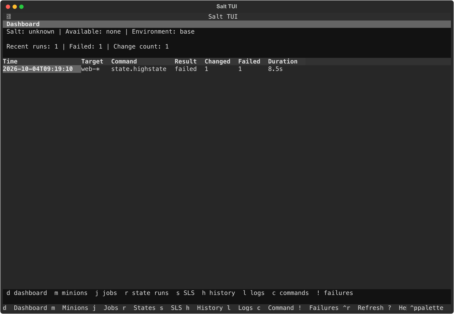Open the command palette icon at top-left
Screen dimensions: 454x314
9,17
